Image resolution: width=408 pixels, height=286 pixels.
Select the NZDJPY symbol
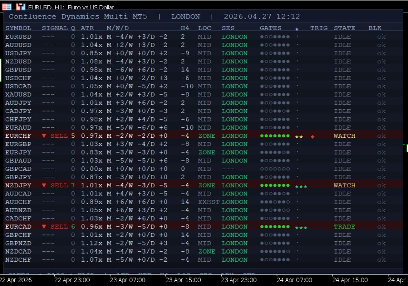click(x=18, y=185)
